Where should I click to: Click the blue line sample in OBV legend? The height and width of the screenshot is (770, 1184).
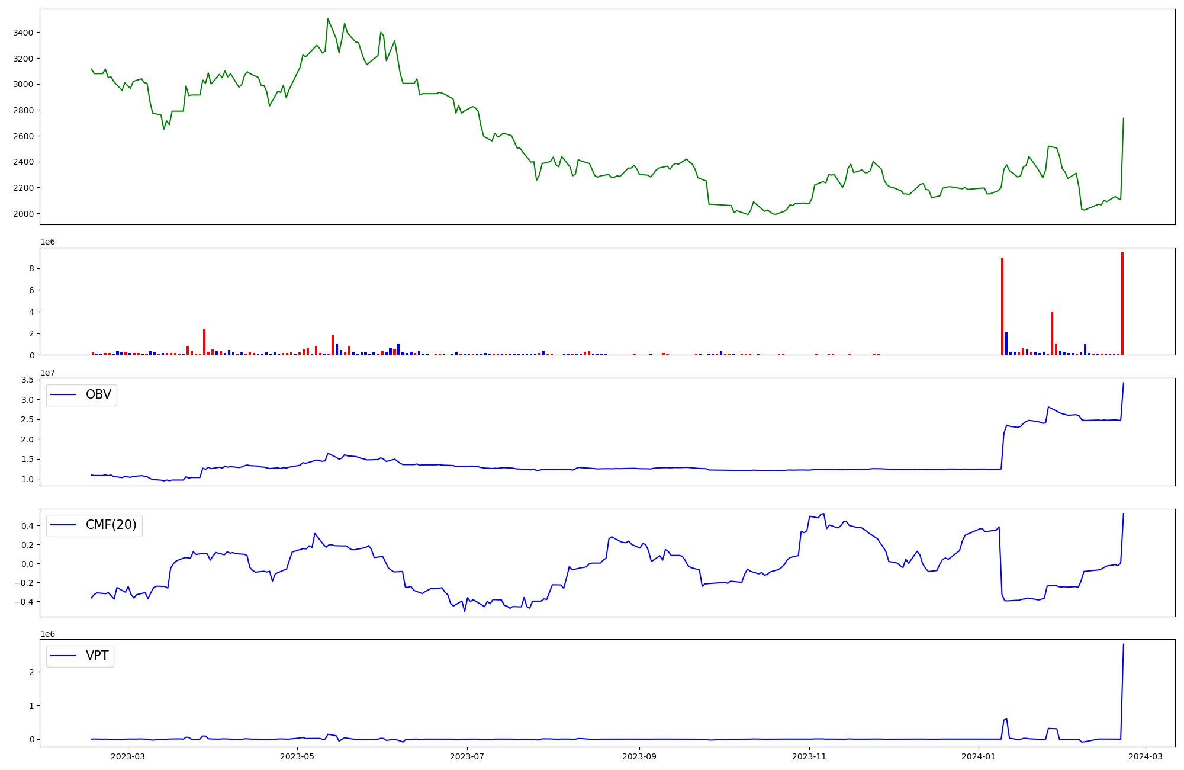coord(64,395)
